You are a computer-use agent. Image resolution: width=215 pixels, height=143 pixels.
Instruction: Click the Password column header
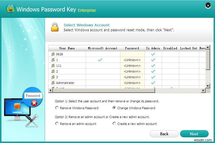tap(132, 48)
